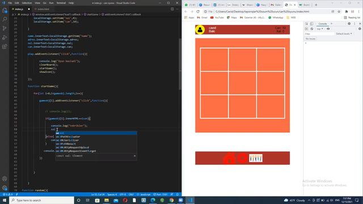
Task: Open the Windows Start menu
Action: [x=5, y=200]
